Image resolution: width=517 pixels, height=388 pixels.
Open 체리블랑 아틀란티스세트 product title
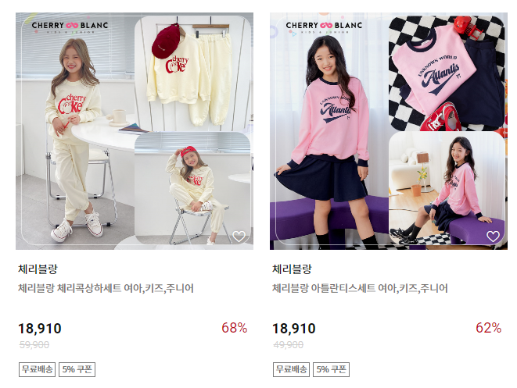360,288
